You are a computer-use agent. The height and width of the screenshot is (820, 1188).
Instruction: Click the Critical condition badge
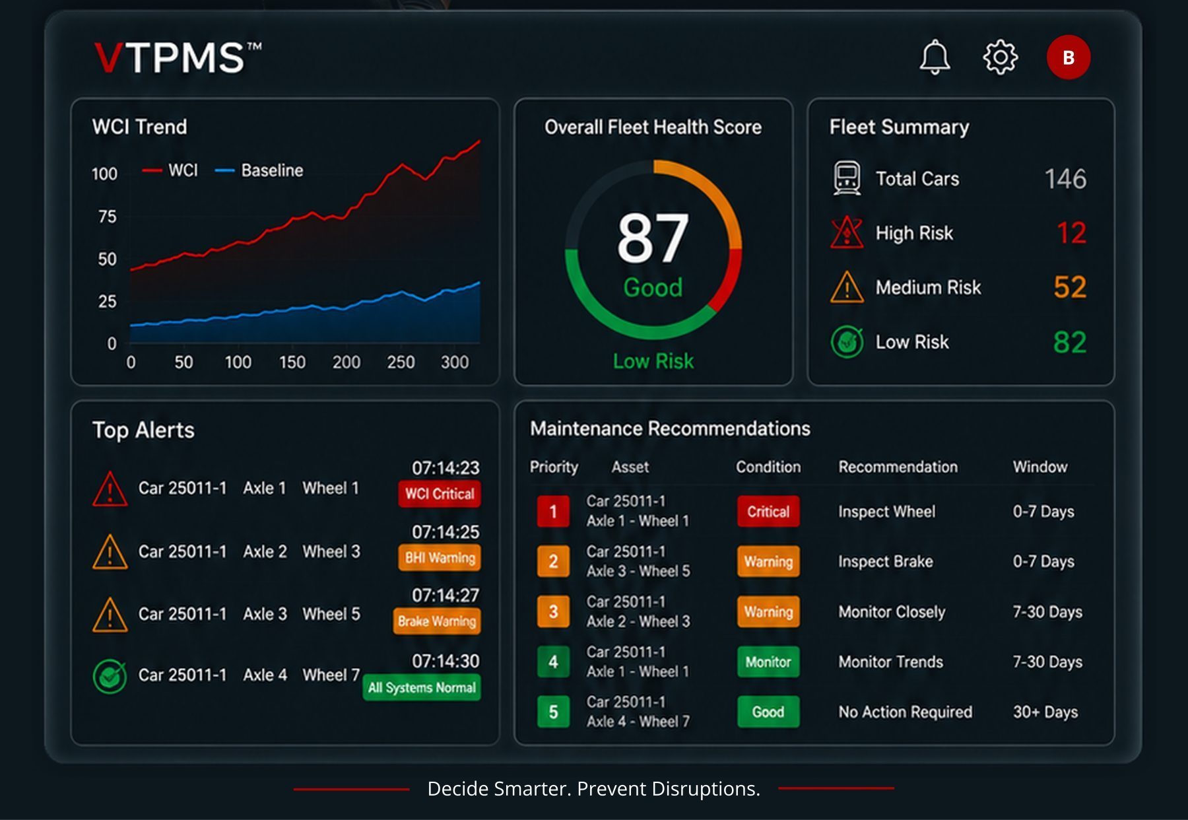pyautogui.click(x=768, y=512)
